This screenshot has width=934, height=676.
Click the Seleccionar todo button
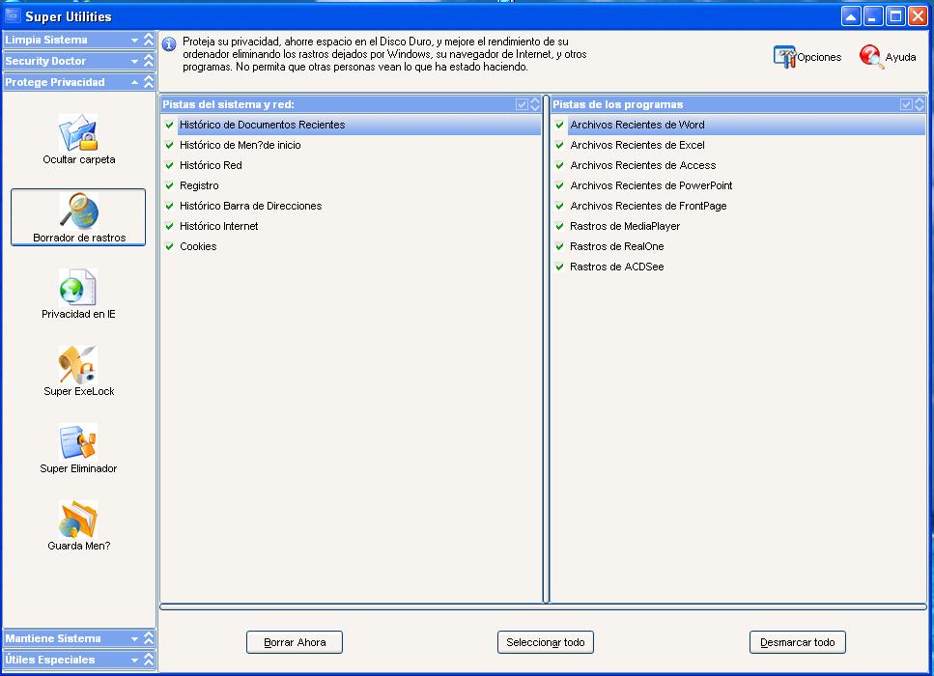pyautogui.click(x=546, y=642)
